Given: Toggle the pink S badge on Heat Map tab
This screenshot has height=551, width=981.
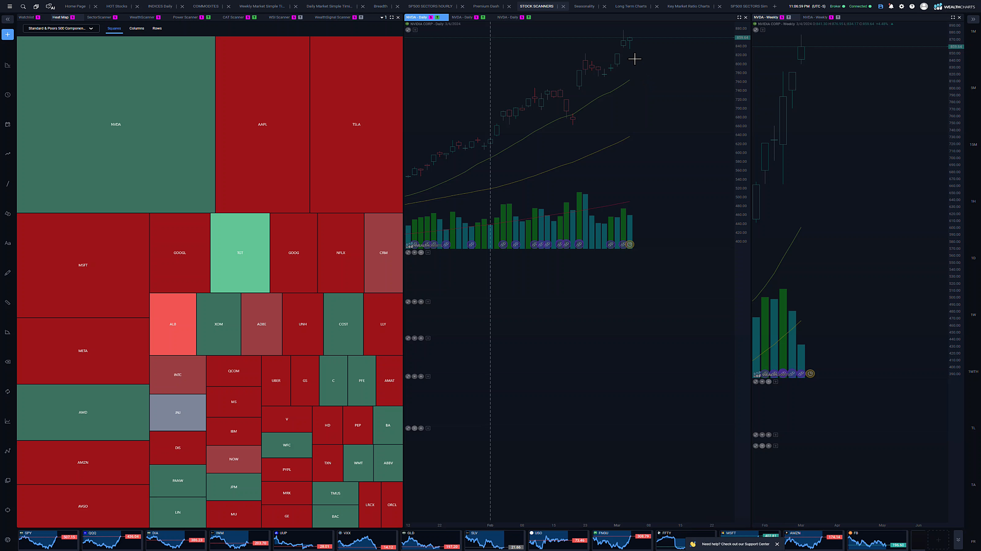Looking at the screenshot, I should click(73, 17).
